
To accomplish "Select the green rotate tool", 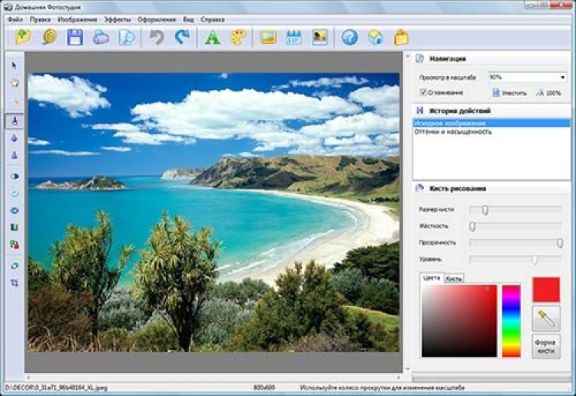I will click(x=15, y=266).
